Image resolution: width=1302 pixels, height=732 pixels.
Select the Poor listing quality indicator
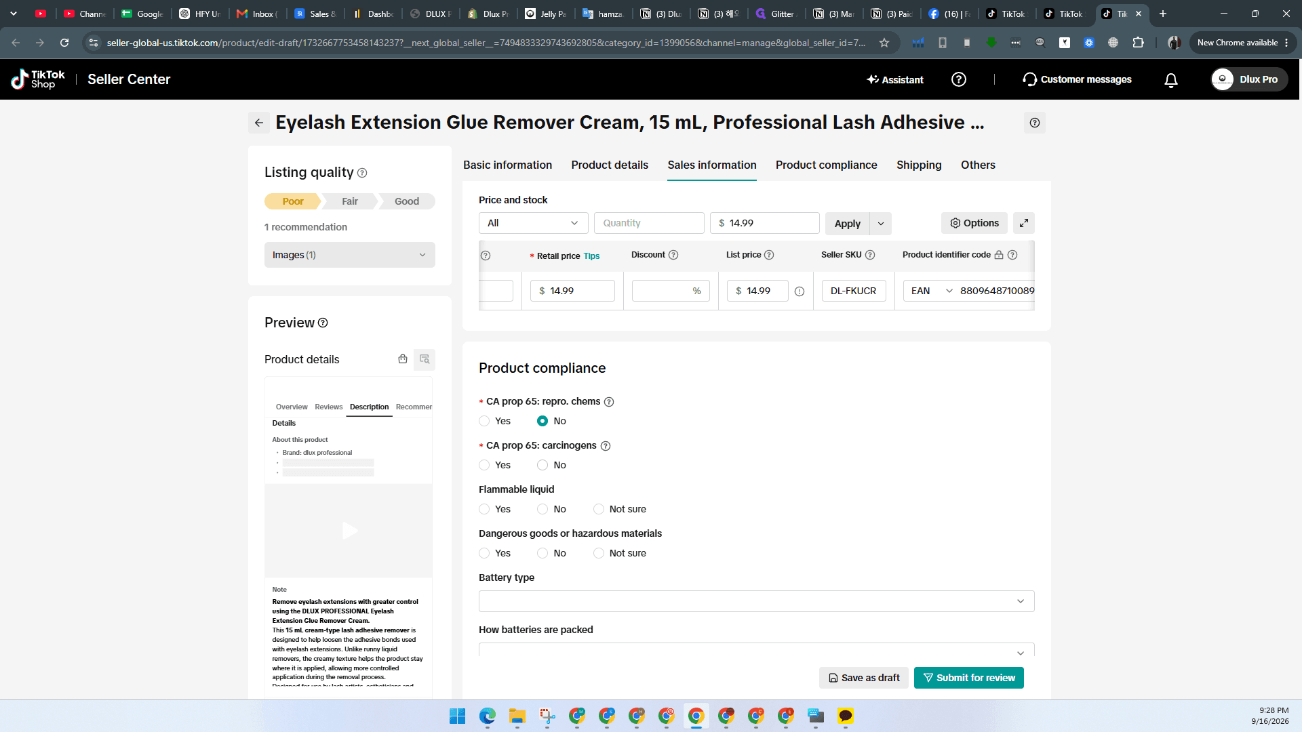(292, 201)
